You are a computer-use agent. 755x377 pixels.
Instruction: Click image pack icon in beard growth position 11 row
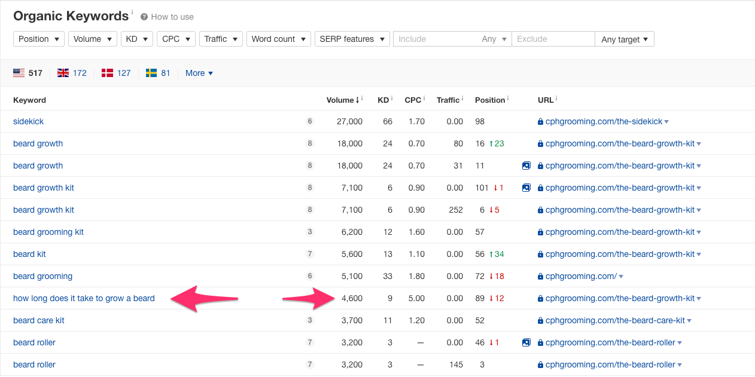coord(526,165)
